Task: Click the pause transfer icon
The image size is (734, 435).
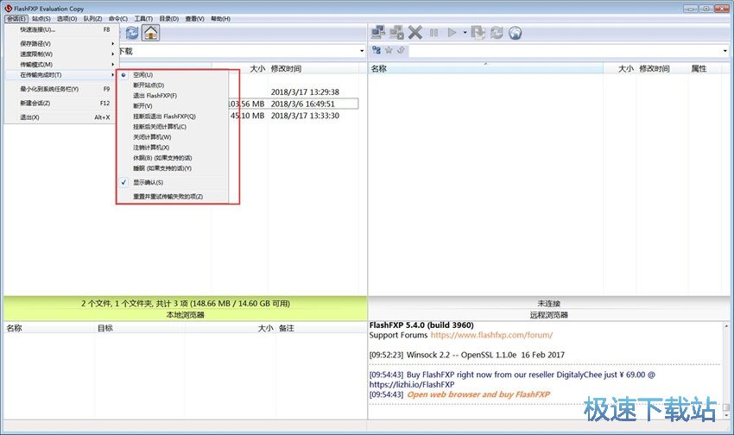Action: click(434, 33)
